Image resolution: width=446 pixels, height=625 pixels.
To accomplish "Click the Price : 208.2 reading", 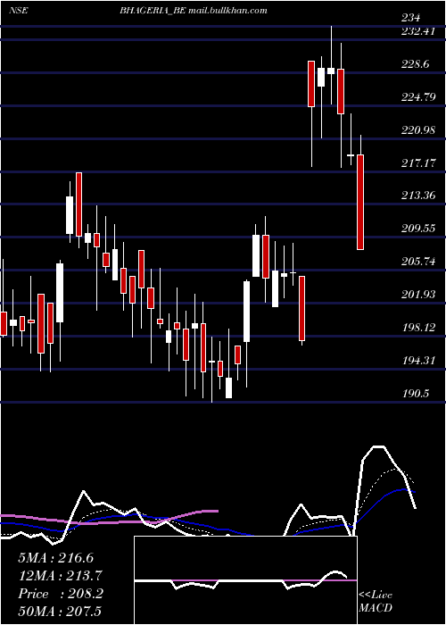I will point(61,594).
